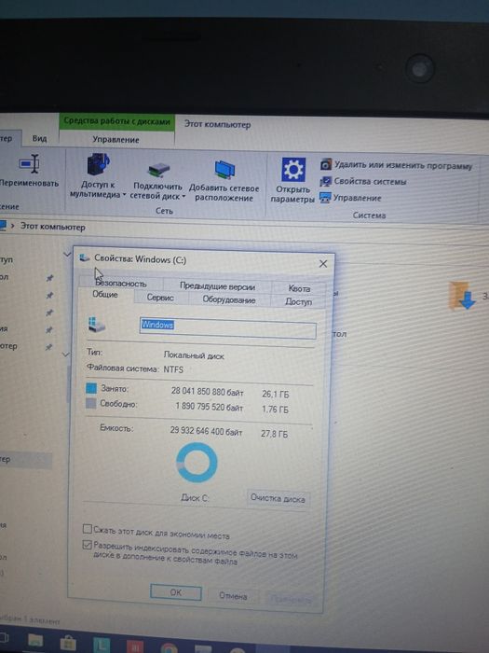Screen dimensions: 489x653
Task: Click 29 932 646 400 байт value
Action: pyautogui.click(x=206, y=431)
